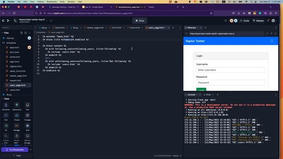Click the green Login button in webview
The image size is (283, 159).
[x=201, y=89]
